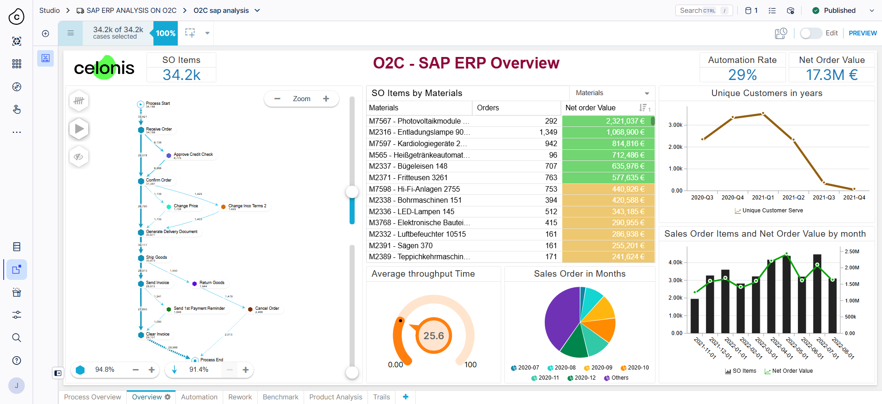
Task: Open the help question mark icon
Action: click(x=17, y=360)
